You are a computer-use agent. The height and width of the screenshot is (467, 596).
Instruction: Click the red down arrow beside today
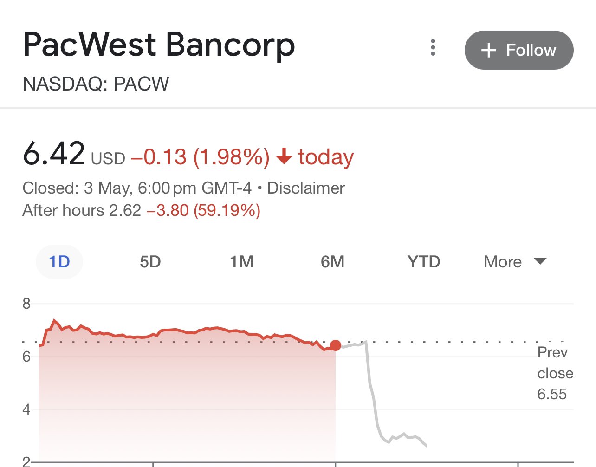tap(284, 157)
